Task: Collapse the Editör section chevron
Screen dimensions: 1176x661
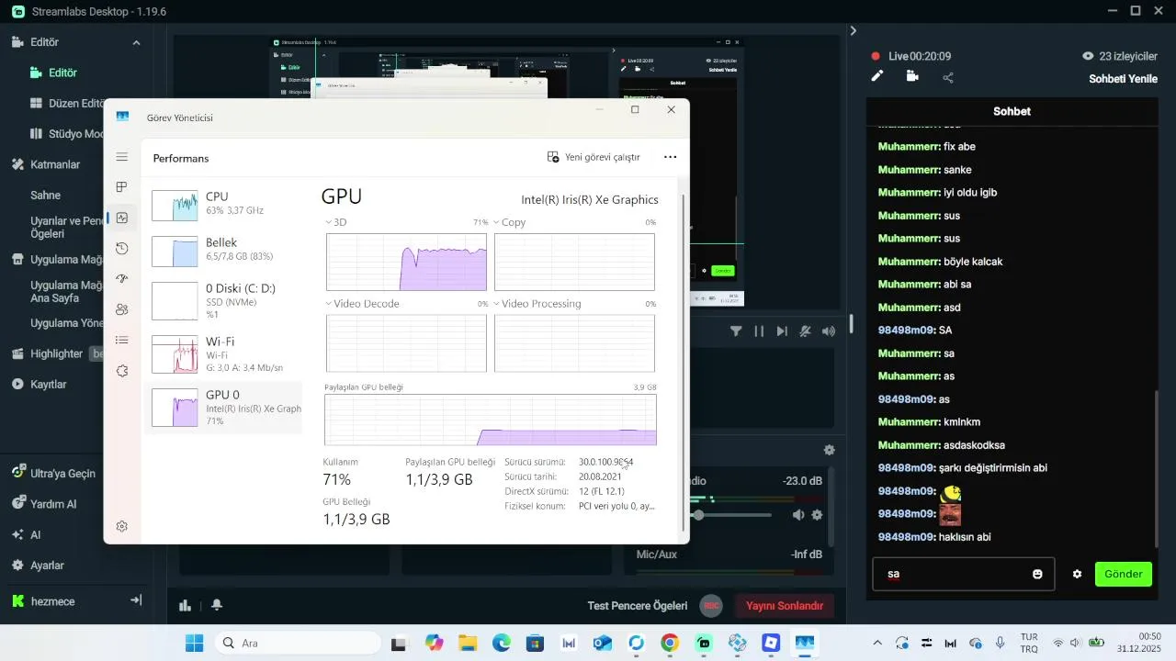Action: click(136, 42)
